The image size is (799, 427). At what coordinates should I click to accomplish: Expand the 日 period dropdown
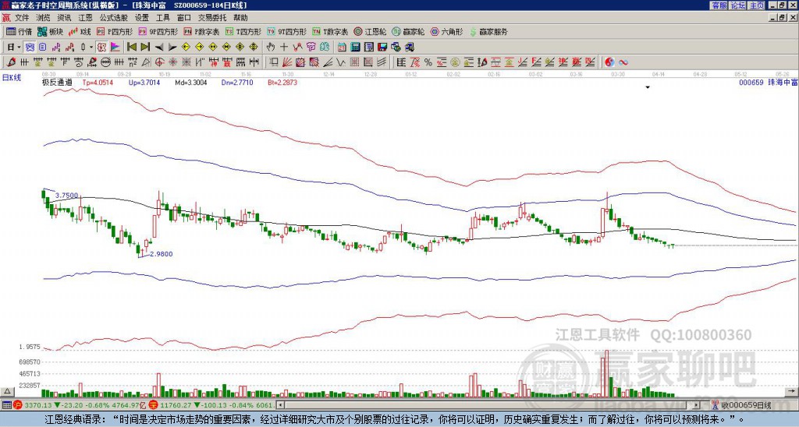[x=19, y=47]
